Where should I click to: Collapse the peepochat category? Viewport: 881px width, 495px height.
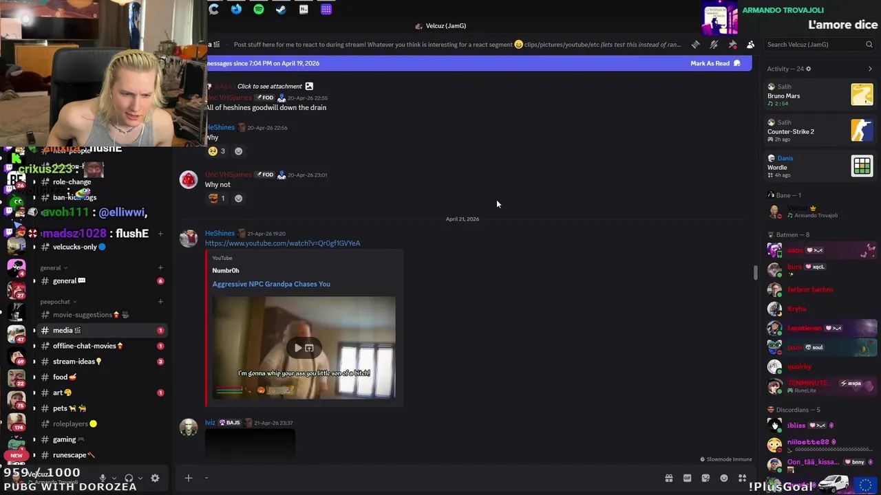pyautogui.click(x=58, y=302)
